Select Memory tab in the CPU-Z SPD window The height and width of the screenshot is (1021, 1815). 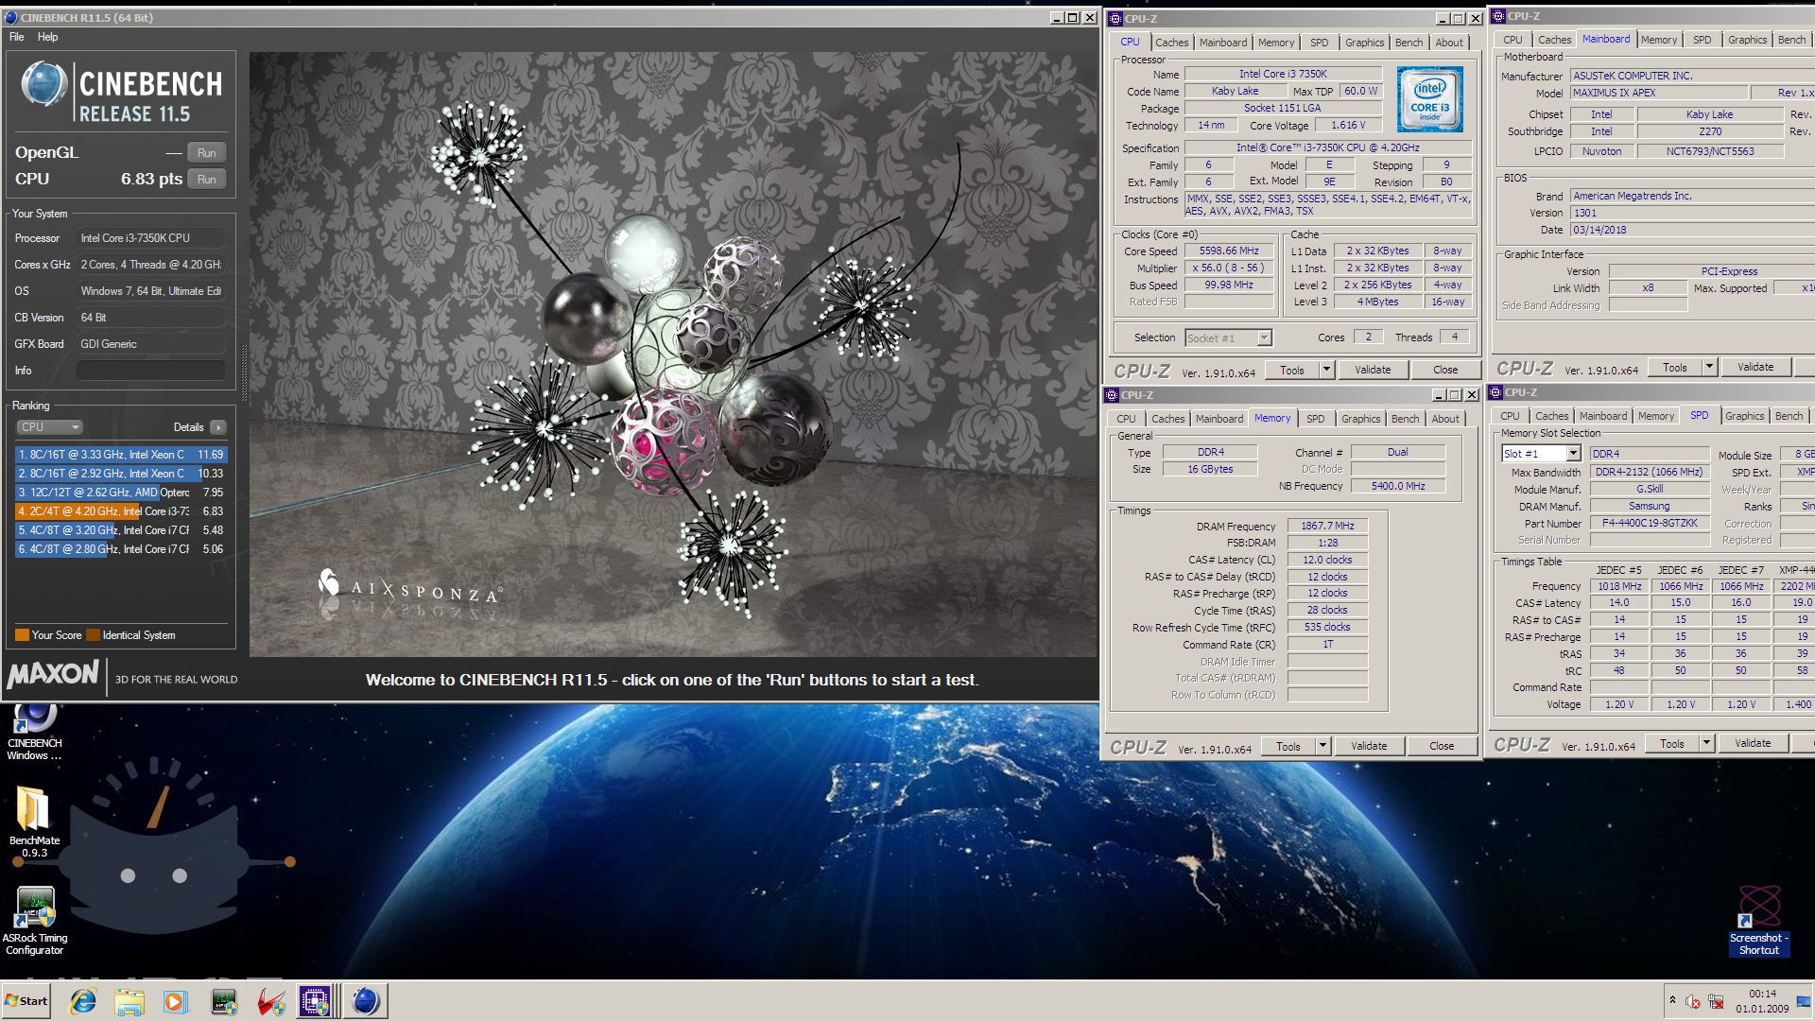point(1655,416)
